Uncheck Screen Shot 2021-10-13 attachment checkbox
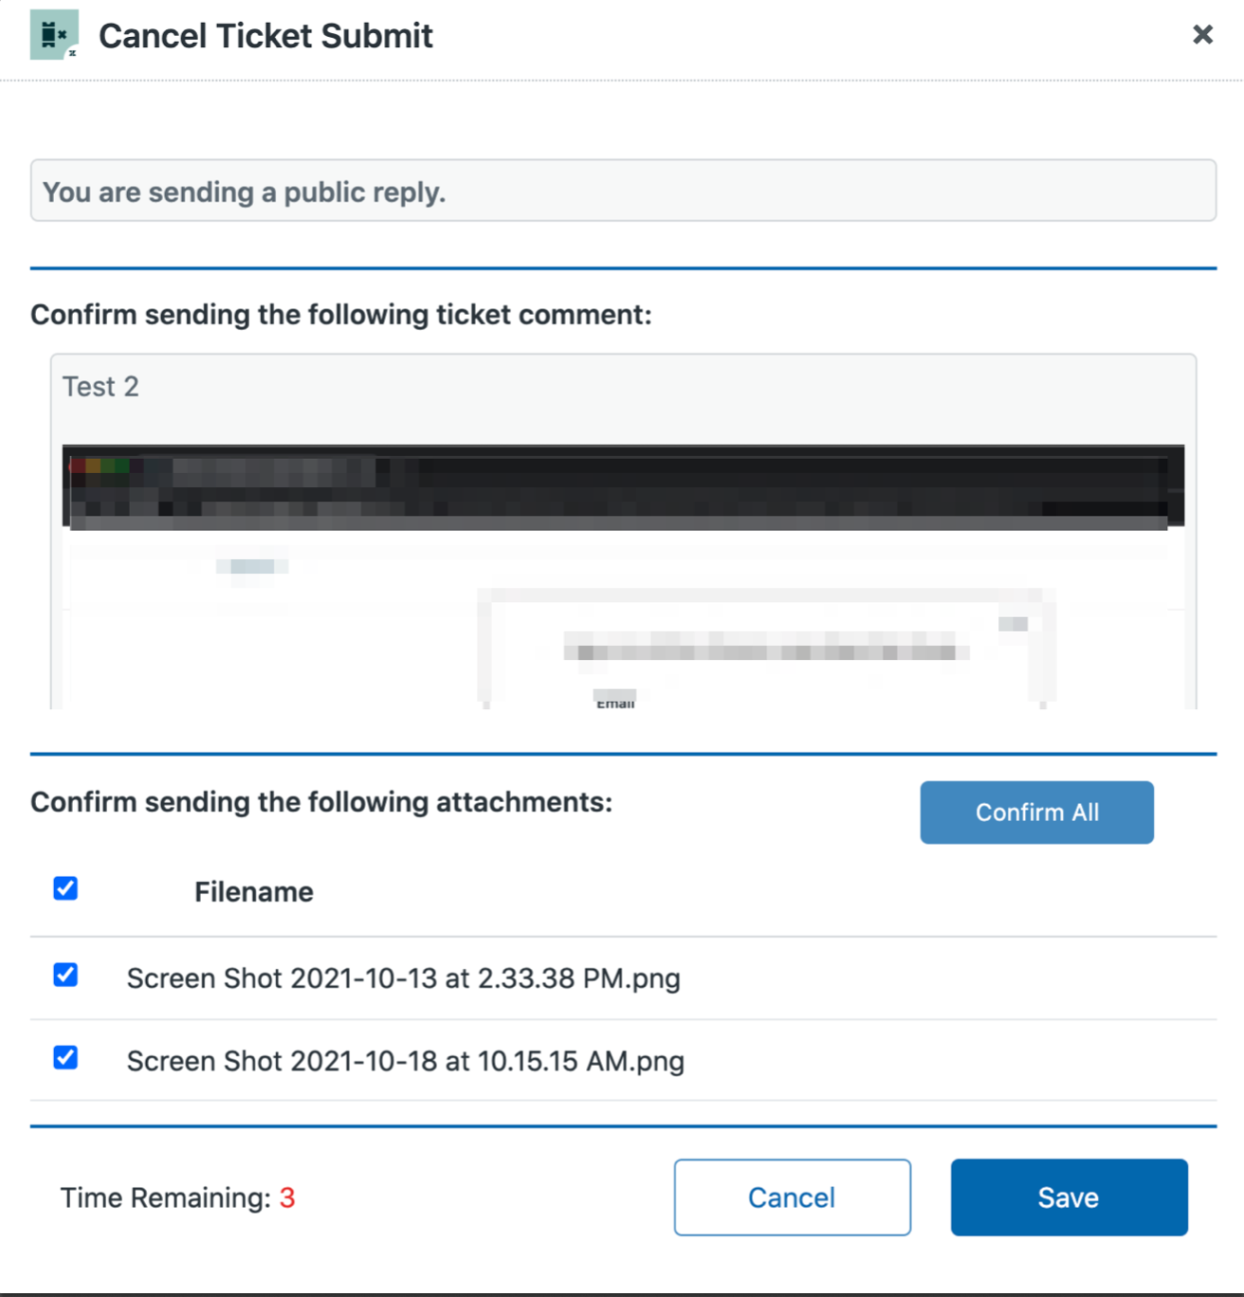Screen dimensions: 1244x1297 coord(65,975)
